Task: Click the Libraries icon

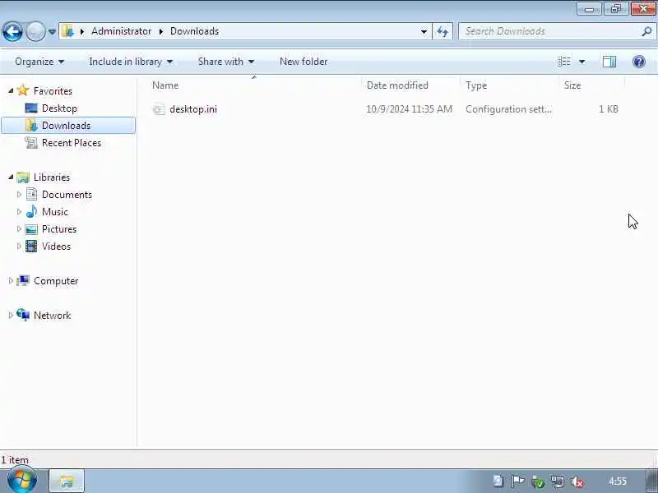Action: tap(23, 177)
